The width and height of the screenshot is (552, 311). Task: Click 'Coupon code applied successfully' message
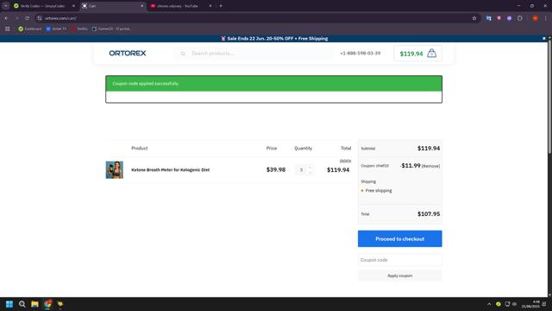[146, 84]
